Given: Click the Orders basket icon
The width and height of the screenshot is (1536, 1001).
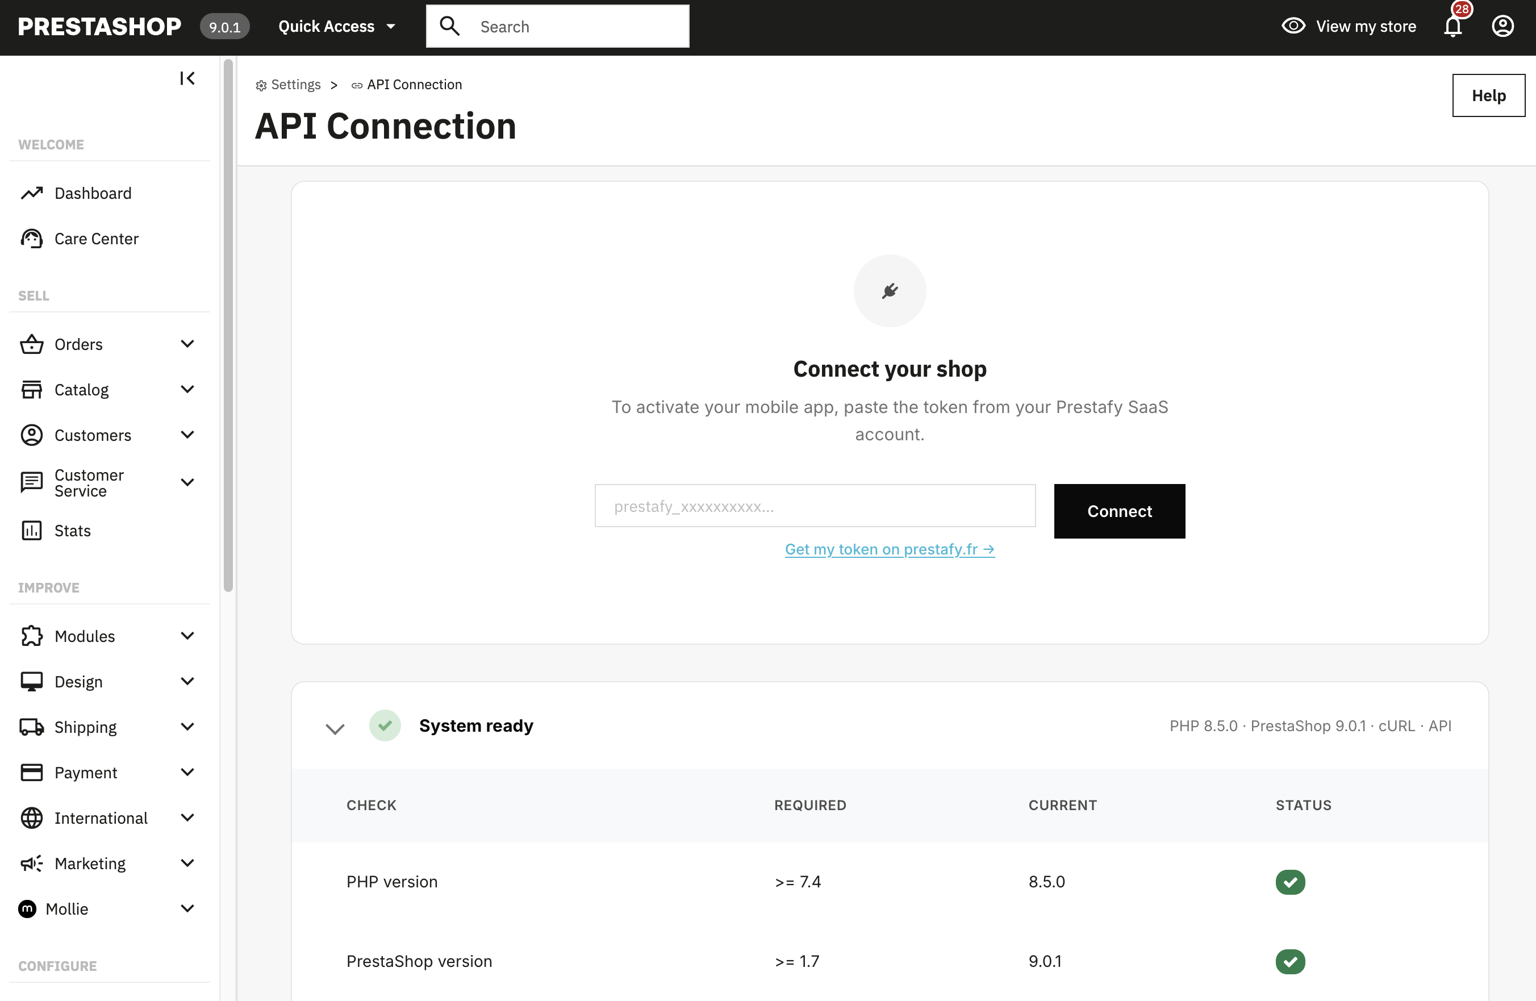Looking at the screenshot, I should pos(32,344).
